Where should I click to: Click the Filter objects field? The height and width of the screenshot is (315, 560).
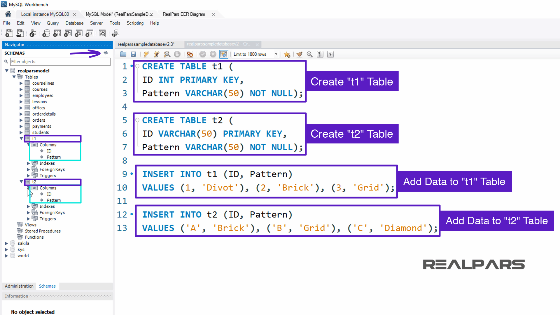pos(60,62)
